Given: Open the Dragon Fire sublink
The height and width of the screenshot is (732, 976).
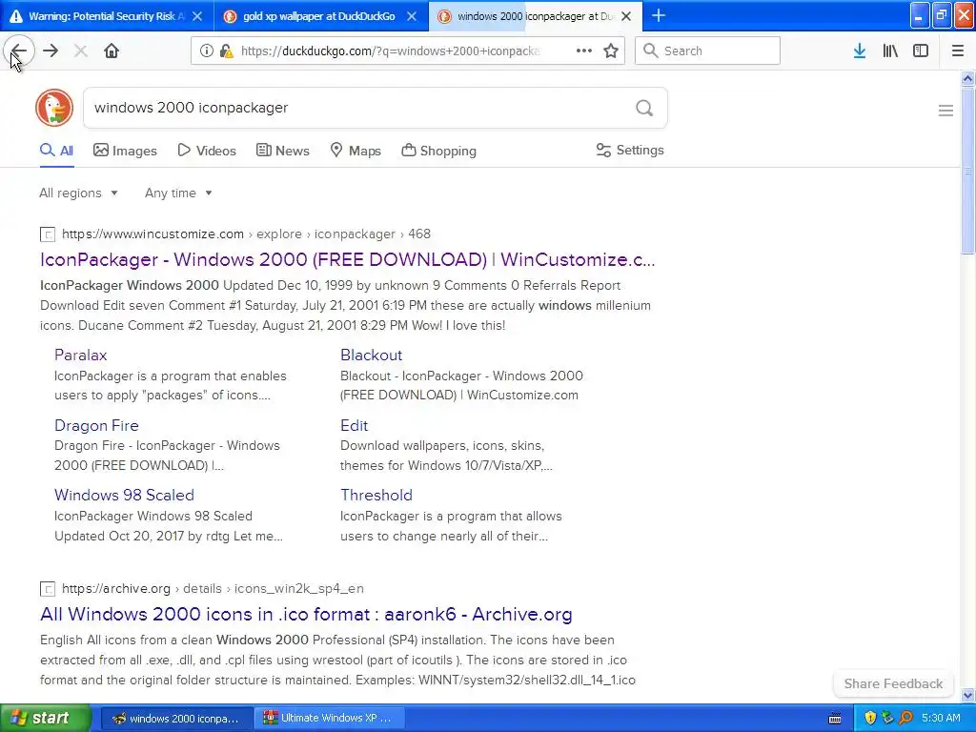Looking at the screenshot, I should (x=96, y=425).
